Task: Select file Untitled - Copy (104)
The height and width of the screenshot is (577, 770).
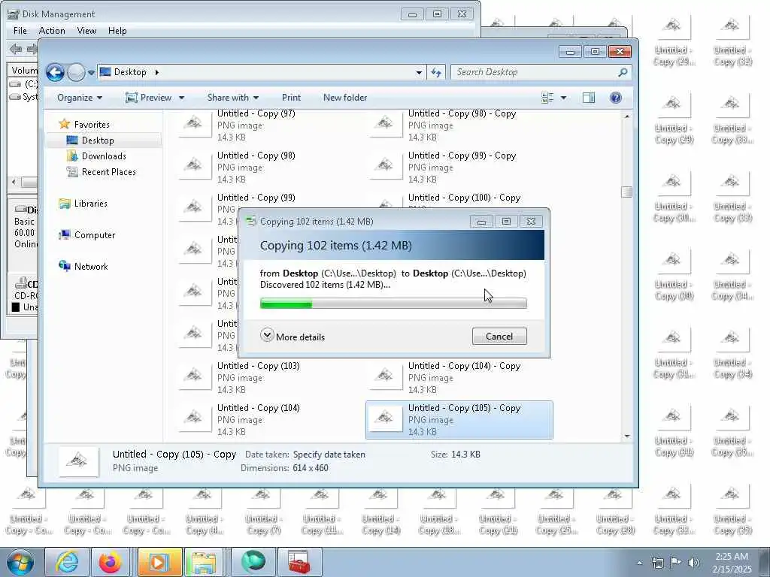Action: 268,420
